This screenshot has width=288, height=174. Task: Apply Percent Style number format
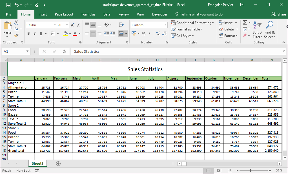click(x=143, y=34)
